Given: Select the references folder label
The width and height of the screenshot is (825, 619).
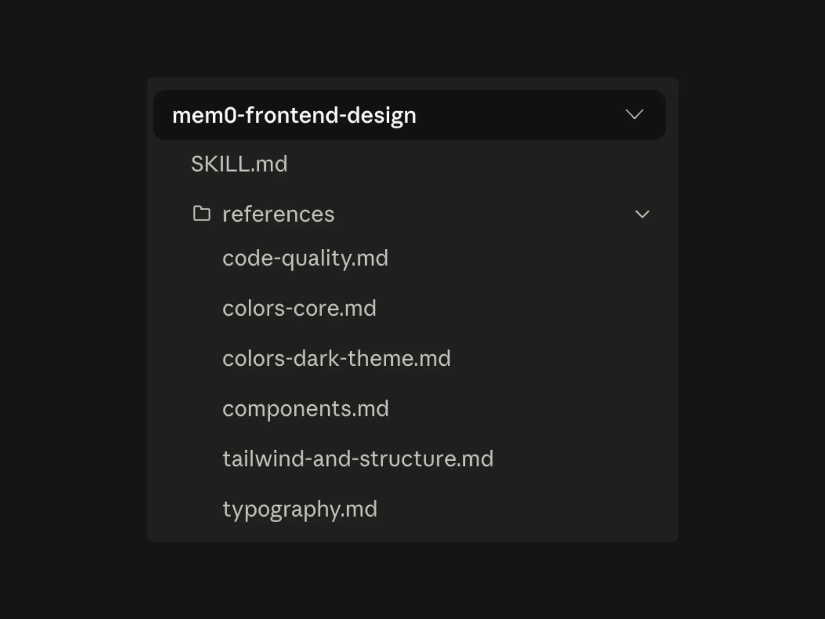Looking at the screenshot, I should point(278,214).
